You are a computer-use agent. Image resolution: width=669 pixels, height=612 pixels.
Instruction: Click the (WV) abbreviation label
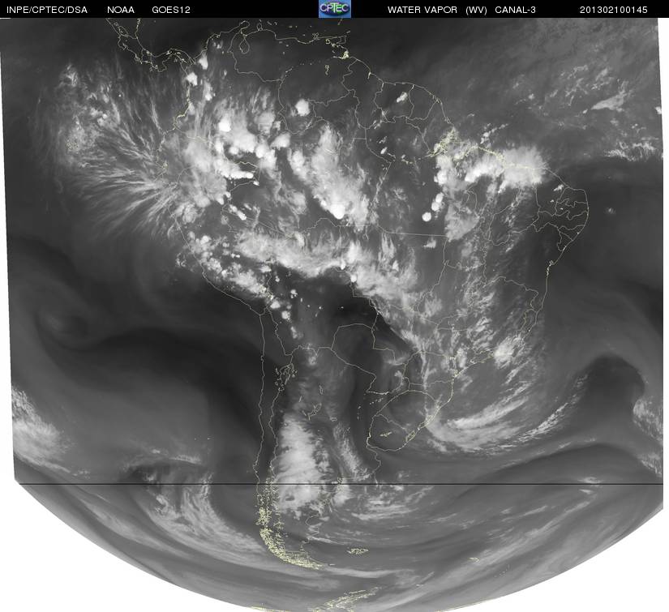point(476,10)
